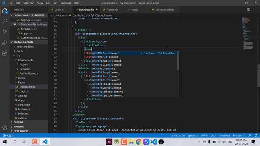
Task: Open the Help menu
Action: pyautogui.click(x=76, y=3)
